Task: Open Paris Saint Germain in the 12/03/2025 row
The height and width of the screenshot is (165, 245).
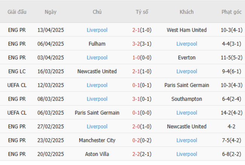Action: 187,85
